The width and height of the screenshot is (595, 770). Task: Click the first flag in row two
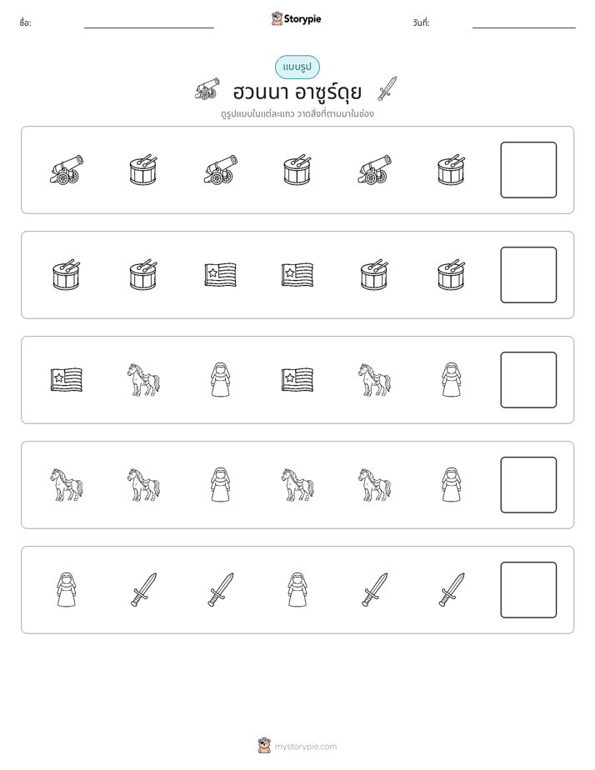coord(221,275)
